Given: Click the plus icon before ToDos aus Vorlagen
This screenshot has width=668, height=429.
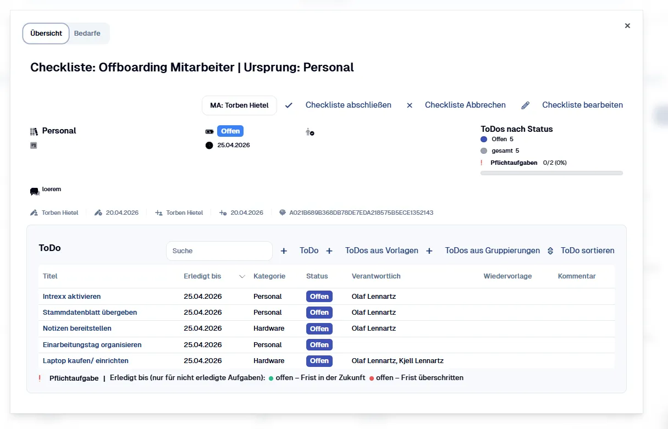Looking at the screenshot, I should click(x=329, y=251).
